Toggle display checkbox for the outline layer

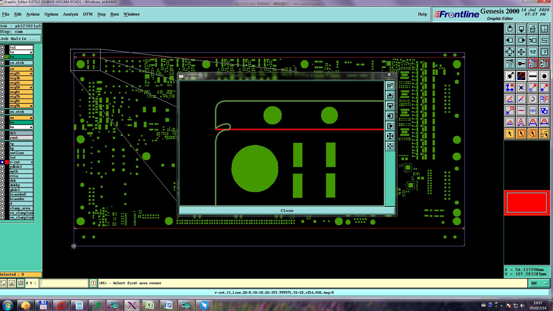tap(2, 153)
